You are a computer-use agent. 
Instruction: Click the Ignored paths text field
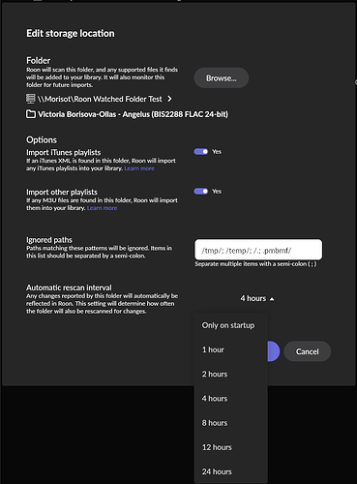(258, 250)
